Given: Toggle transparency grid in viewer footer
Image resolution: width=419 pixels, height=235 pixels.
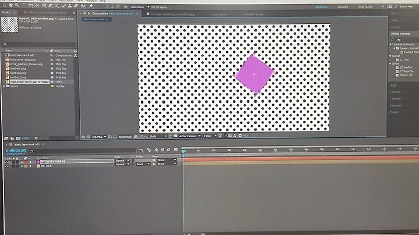Looking at the screenshot, I should pyautogui.click(x=175, y=136).
